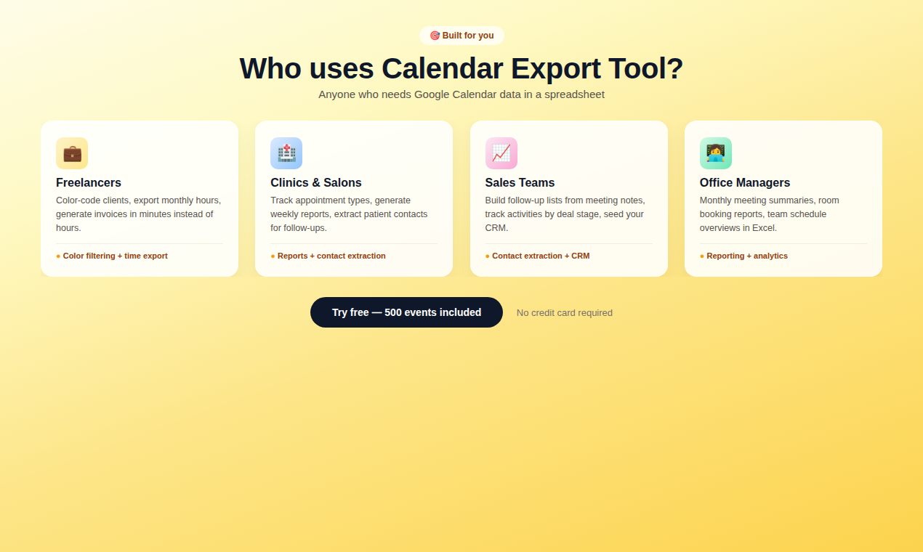Select the Office Managers card

coord(783,198)
